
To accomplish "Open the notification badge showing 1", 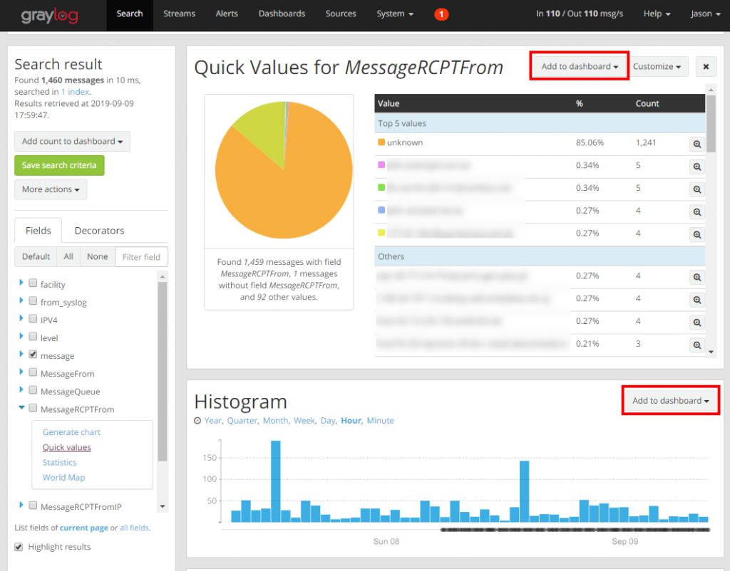I will click(x=441, y=14).
